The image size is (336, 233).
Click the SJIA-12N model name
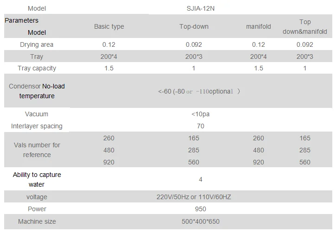(x=194, y=8)
